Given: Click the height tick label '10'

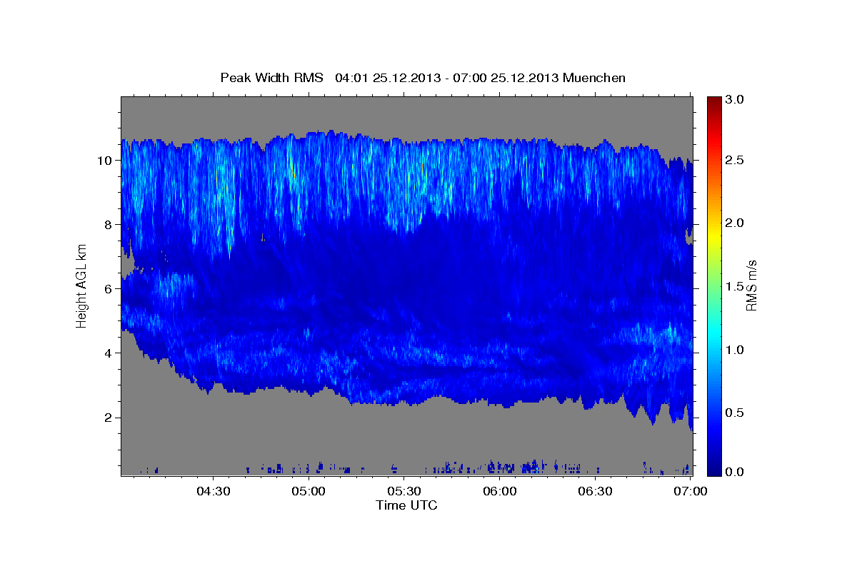Looking at the screenshot, I should tap(106, 161).
